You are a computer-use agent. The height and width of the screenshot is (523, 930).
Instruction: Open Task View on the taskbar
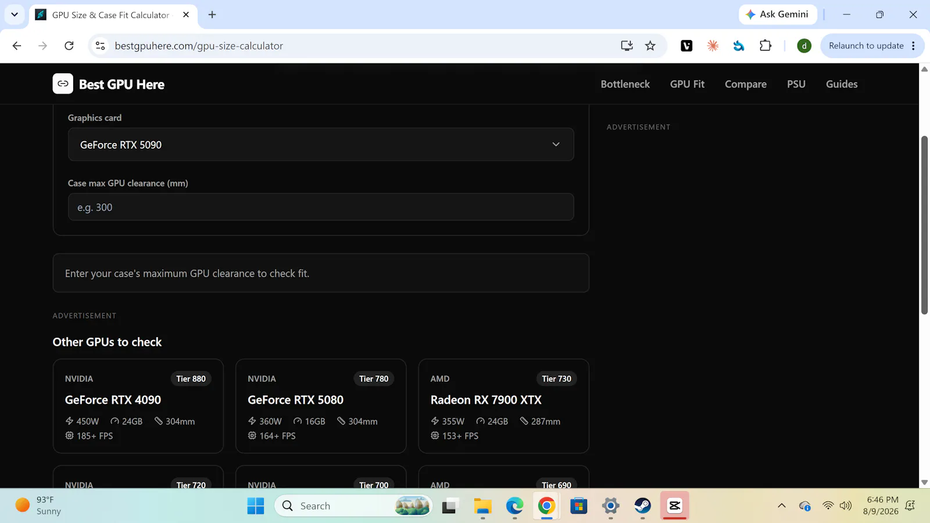coord(449,506)
